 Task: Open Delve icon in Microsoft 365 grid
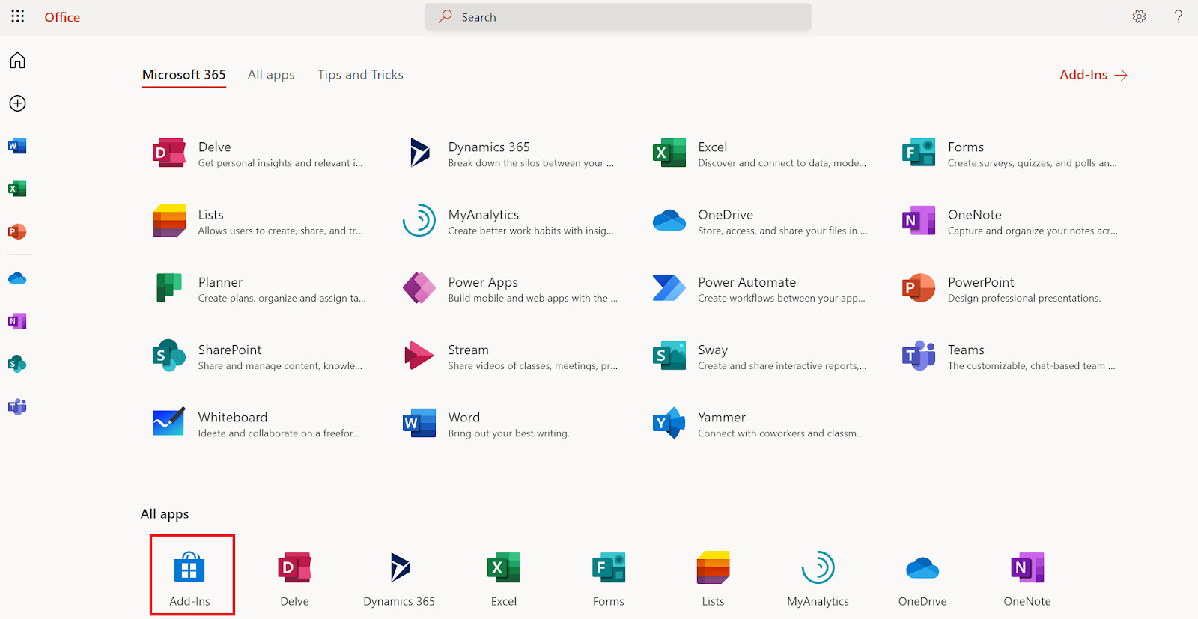tap(169, 153)
